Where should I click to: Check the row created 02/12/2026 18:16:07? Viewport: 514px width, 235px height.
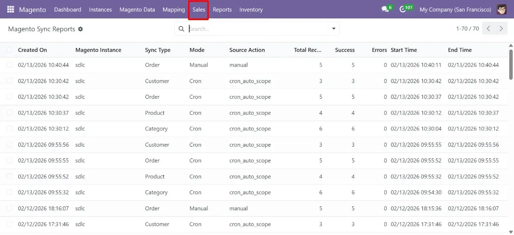9,208
